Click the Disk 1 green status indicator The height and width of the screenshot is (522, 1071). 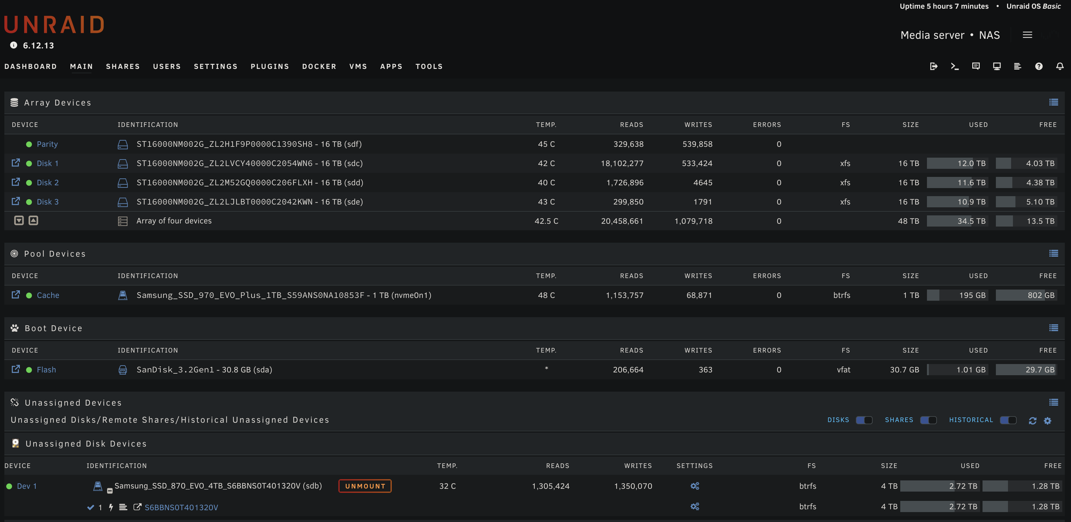point(29,163)
